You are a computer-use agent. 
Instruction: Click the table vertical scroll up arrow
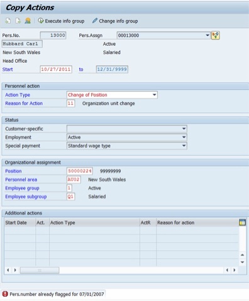pyautogui.click(x=242, y=255)
